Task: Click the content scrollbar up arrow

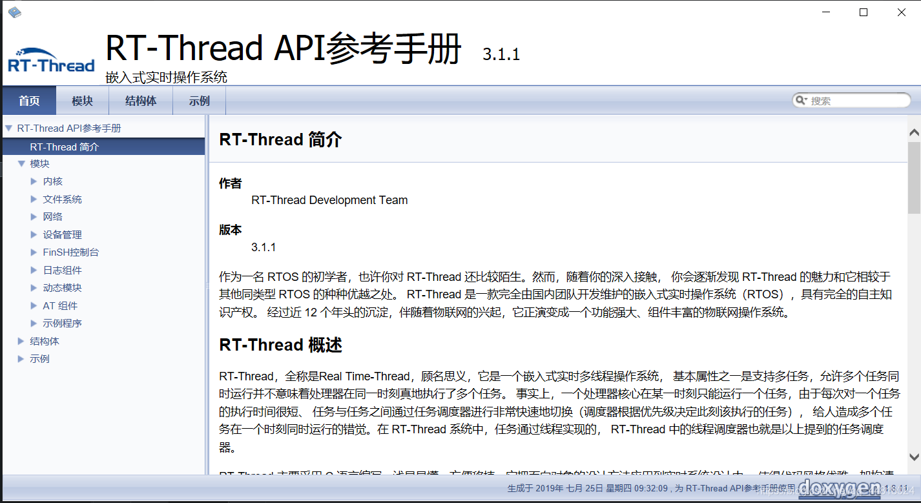Action: click(x=914, y=133)
